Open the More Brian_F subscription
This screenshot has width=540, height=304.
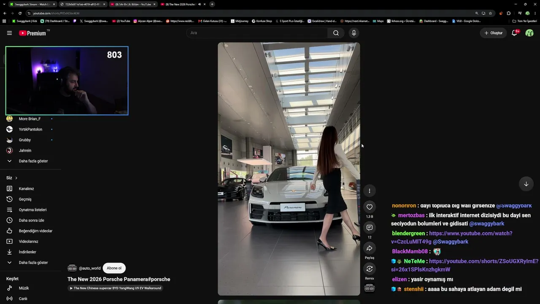click(x=30, y=119)
